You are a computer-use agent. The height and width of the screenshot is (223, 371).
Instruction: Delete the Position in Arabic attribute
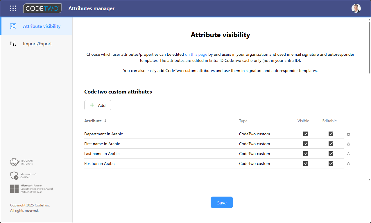(x=349, y=164)
